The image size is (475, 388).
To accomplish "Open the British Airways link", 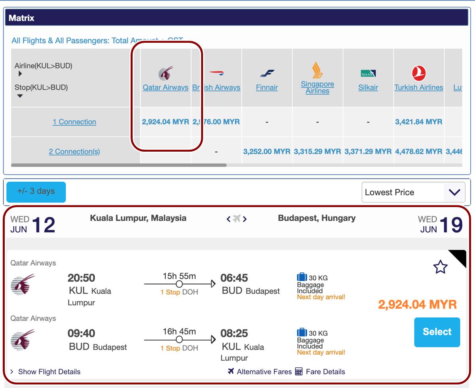I will point(216,87).
